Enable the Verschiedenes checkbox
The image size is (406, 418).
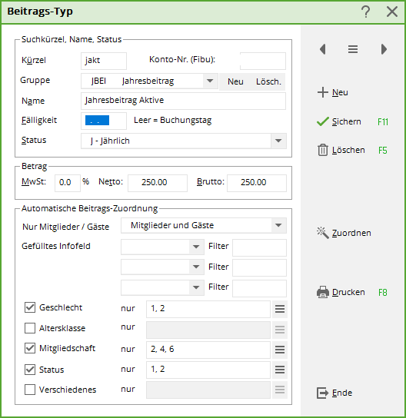(x=30, y=390)
